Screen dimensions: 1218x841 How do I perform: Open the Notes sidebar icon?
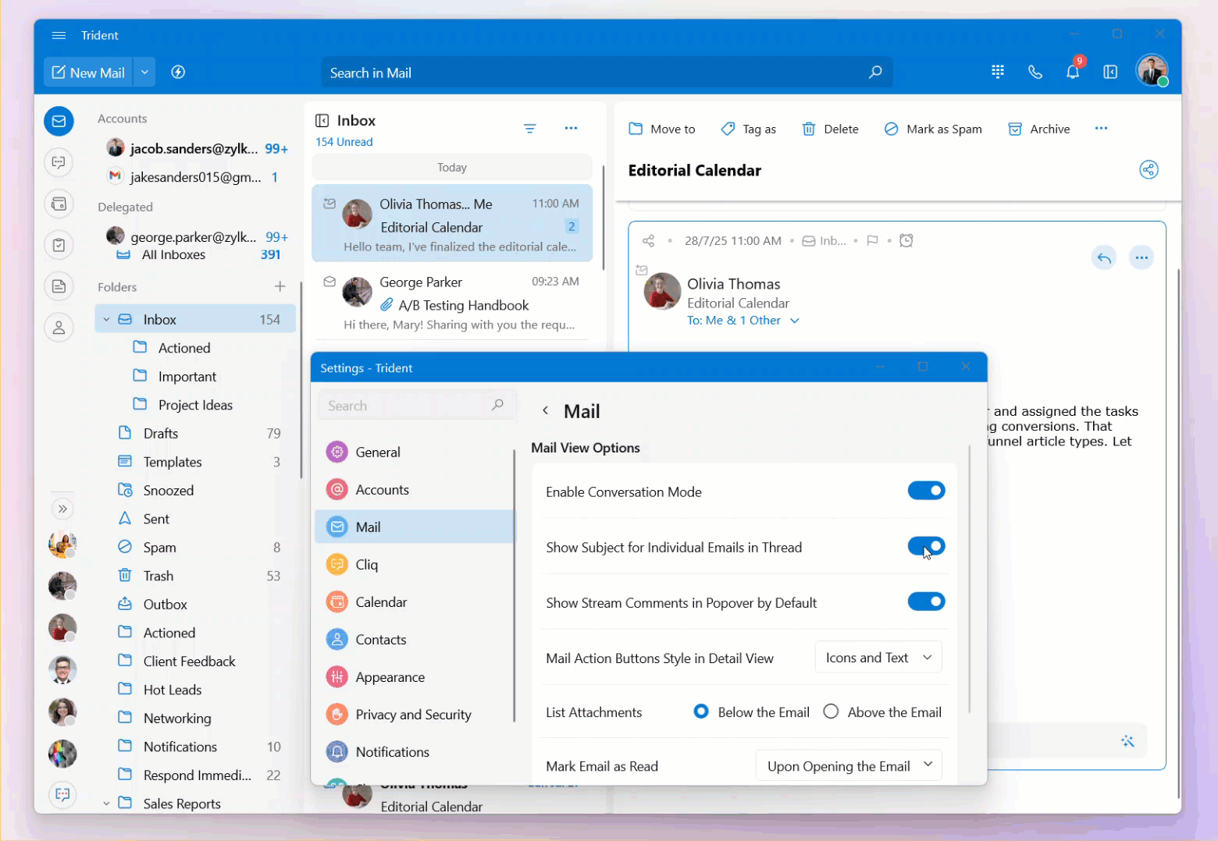point(59,286)
